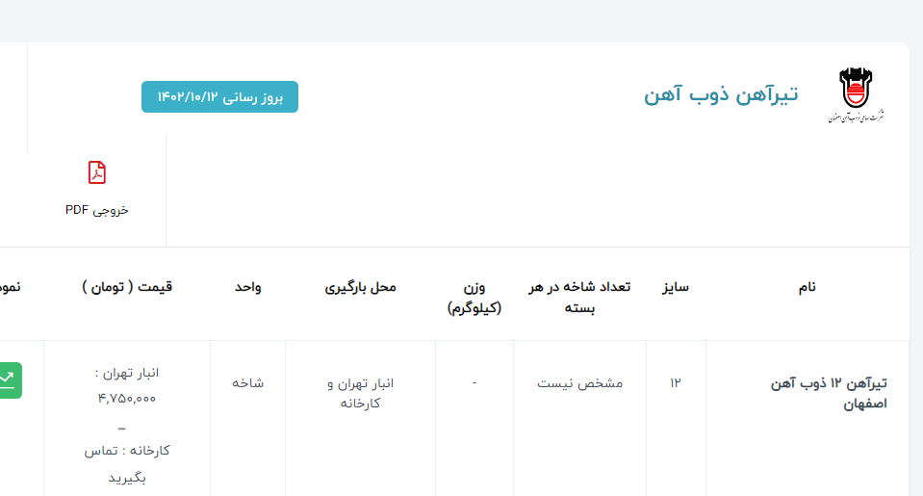Click the واحد column header

tap(247, 287)
